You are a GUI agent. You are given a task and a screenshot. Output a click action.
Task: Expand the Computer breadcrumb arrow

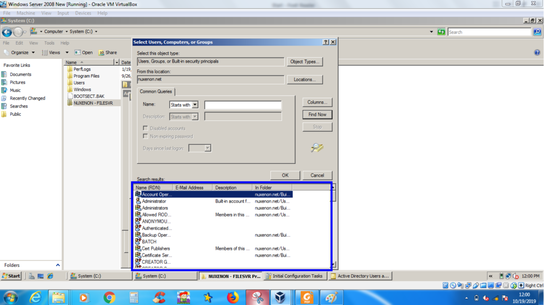(66, 31)
